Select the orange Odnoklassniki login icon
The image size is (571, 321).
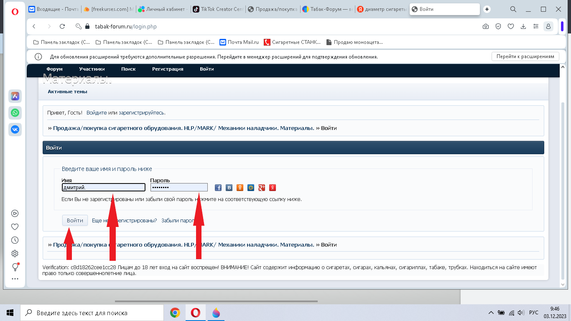tap(240, 187)
